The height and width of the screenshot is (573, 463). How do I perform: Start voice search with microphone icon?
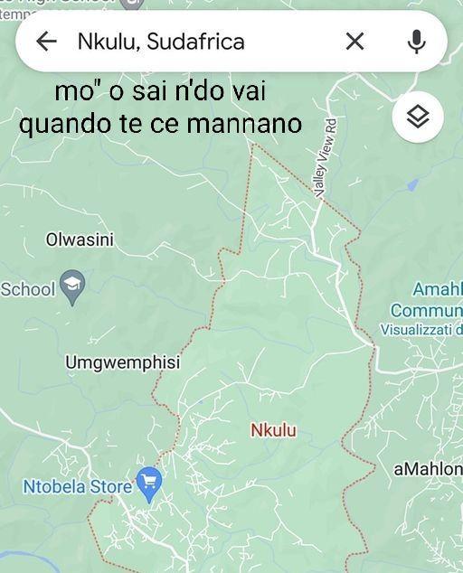[x=417, y=42]
